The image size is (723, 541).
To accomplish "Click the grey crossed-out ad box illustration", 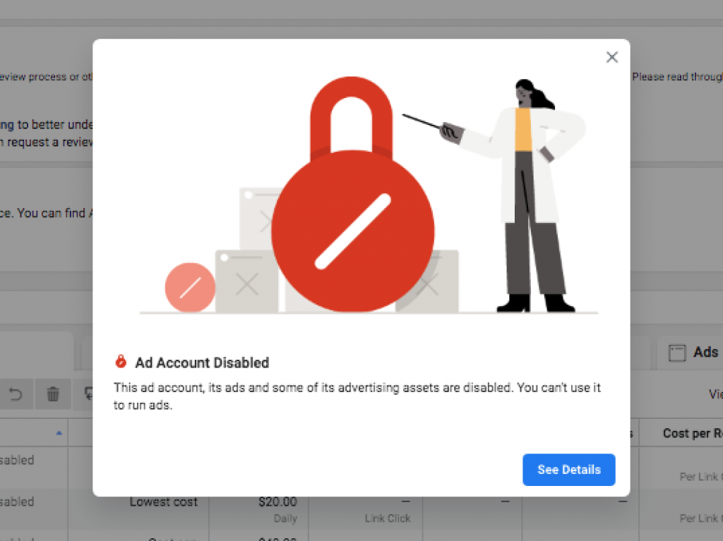I will [x=246, y=281].
